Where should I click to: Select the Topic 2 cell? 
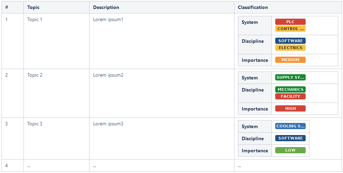click(x=35, y=75)
